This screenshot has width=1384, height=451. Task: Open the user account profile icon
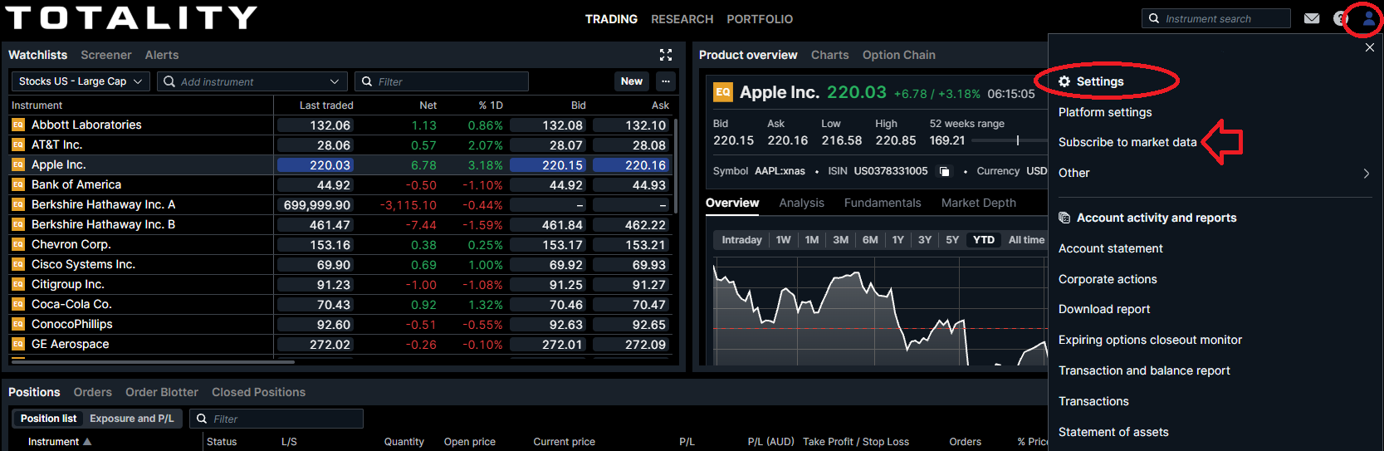[1368, 18]
